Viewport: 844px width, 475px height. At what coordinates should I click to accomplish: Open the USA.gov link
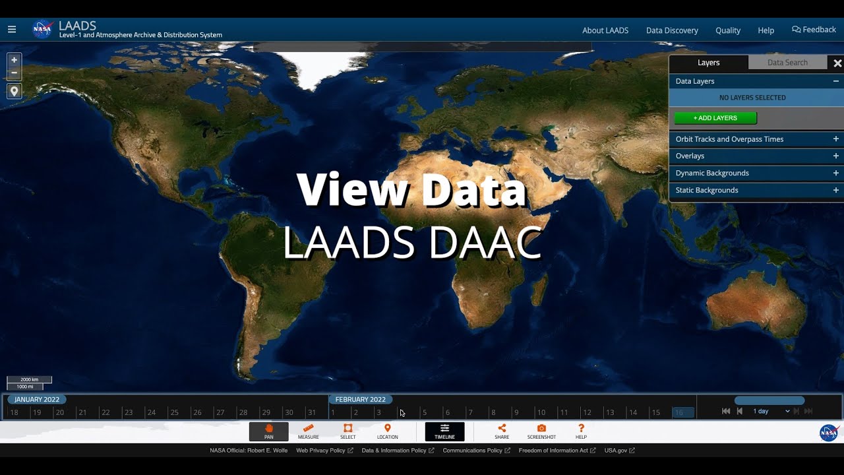tap(619, 451)
